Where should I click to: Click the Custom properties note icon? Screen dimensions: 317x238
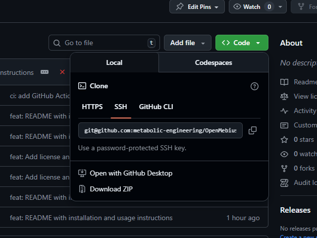tap(284, 125)
